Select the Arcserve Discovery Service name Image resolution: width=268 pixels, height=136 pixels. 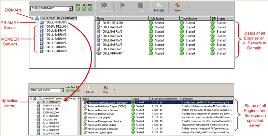[x=102, y=110]
